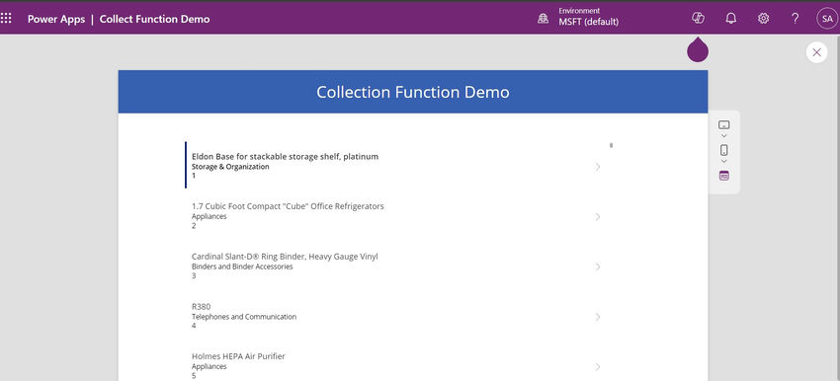Open the settings gear
840x381 pixels.
point(763,18)
